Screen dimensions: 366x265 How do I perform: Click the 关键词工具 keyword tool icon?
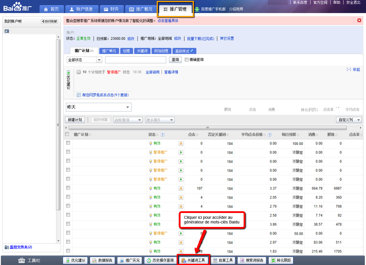click(184, 260)
